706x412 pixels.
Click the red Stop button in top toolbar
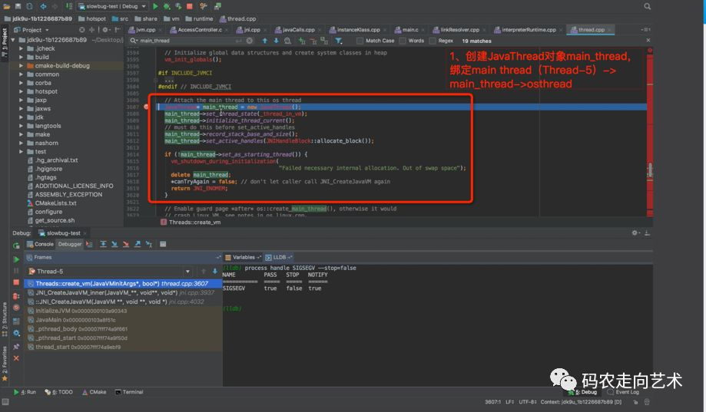(x=191, y=6)
